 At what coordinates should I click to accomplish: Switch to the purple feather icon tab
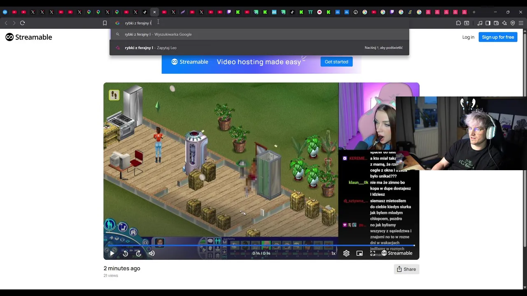coord(183,12)
